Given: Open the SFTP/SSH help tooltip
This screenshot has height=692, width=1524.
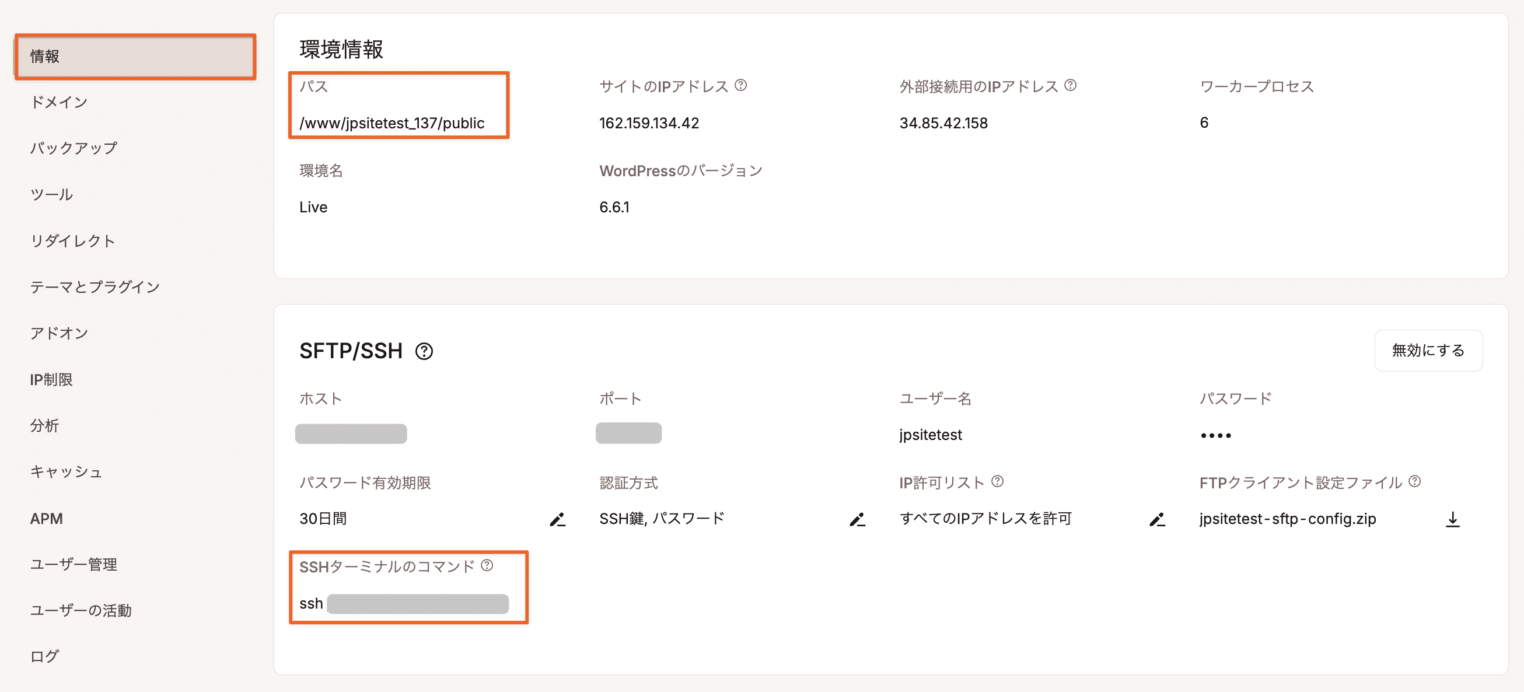Looking at the screenshot, I should pos(424,351).
